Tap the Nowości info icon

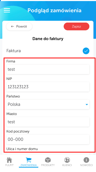pyautogui.click(x=86, y=160)
